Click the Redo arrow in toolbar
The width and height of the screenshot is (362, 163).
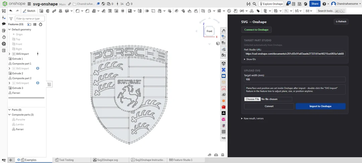coord(17,11)
